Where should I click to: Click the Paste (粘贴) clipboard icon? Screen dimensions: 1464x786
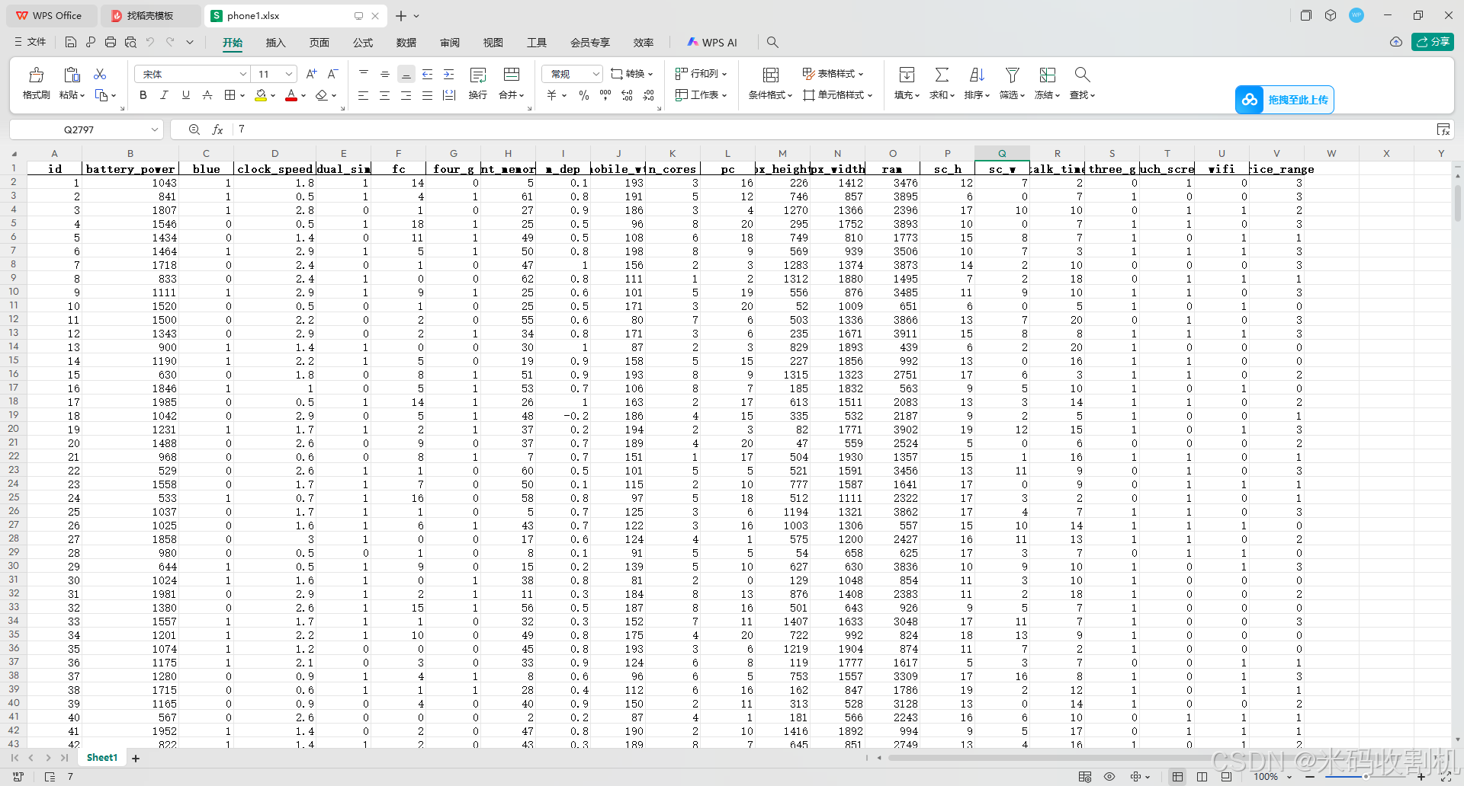coord(72,75)
